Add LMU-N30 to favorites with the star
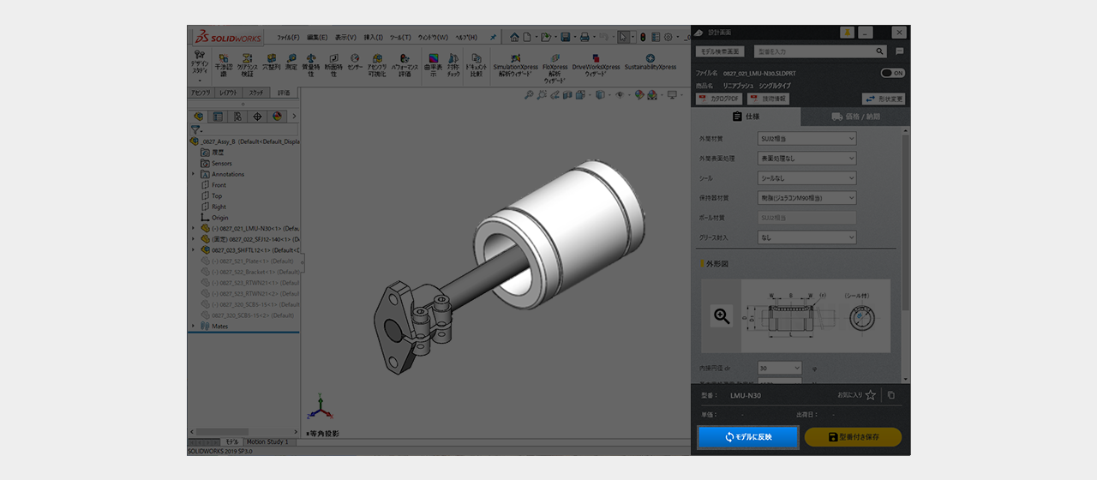 point(871,395)
